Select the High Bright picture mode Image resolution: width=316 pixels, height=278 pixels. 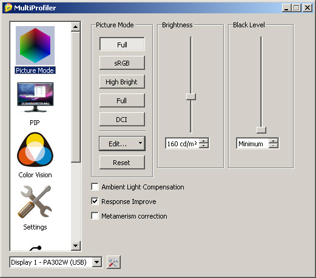(x=122, y=82)
